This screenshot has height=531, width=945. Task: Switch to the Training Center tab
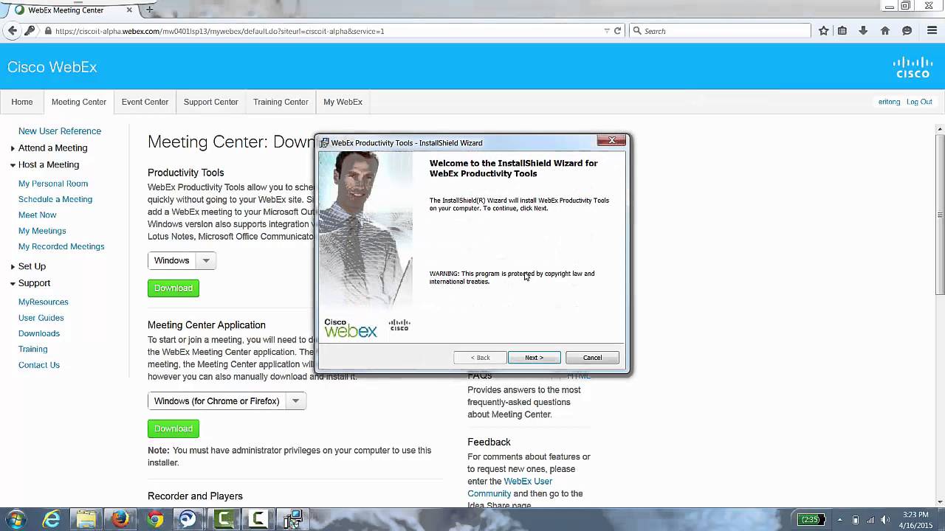281,102
